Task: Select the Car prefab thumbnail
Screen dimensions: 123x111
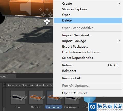Action: [x=18, y=97]
